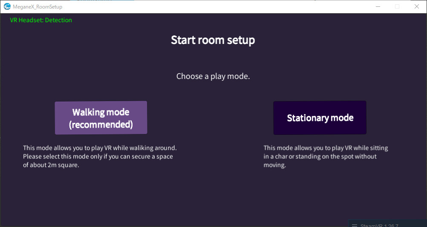This screenshot has height=227, width=427.
Task: Choose Walking mode (recommended)
Action: pyautogui.click(x=101, y=118)
